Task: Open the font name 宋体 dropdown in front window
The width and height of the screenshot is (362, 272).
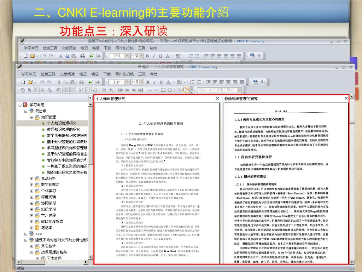Action: (127, 82)
